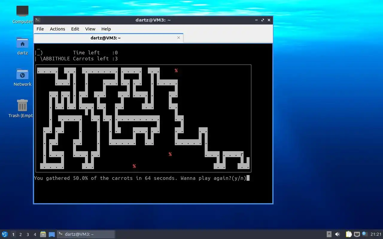Close the terminal window
This screenshot has width=383, height=239.
[x=269, y=20]
